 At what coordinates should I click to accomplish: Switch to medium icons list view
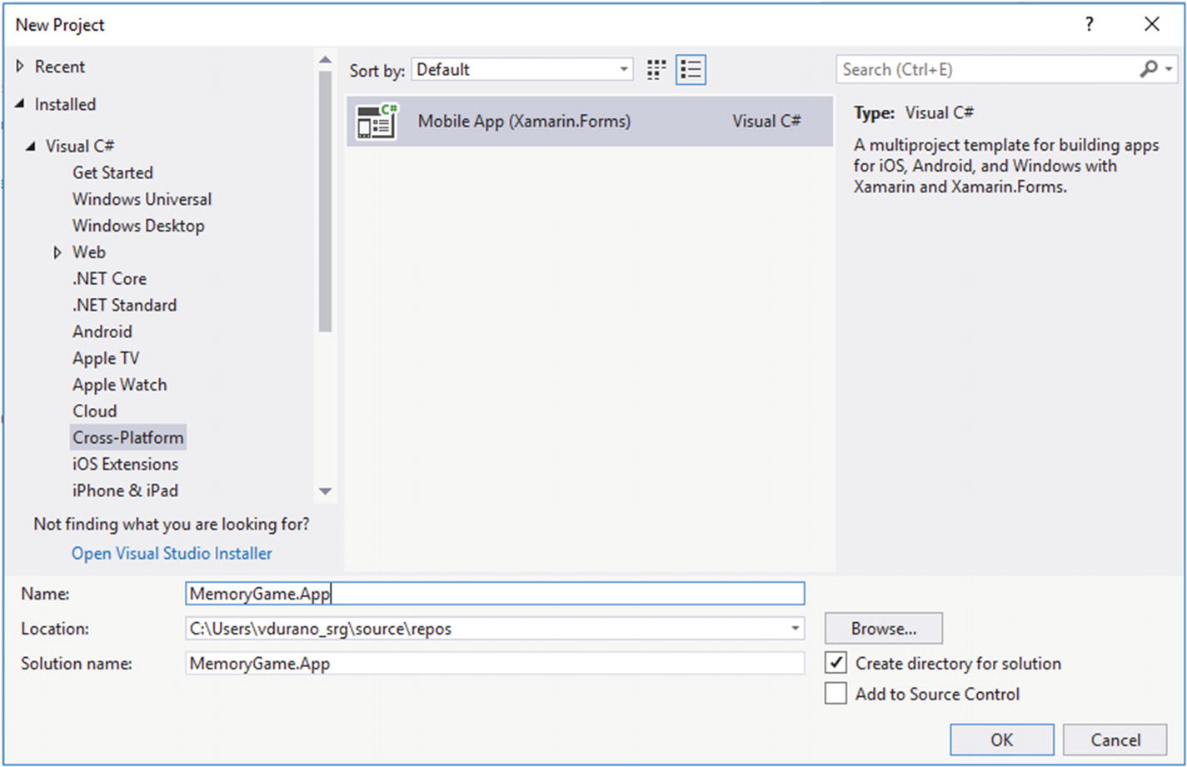click(691, 70)
